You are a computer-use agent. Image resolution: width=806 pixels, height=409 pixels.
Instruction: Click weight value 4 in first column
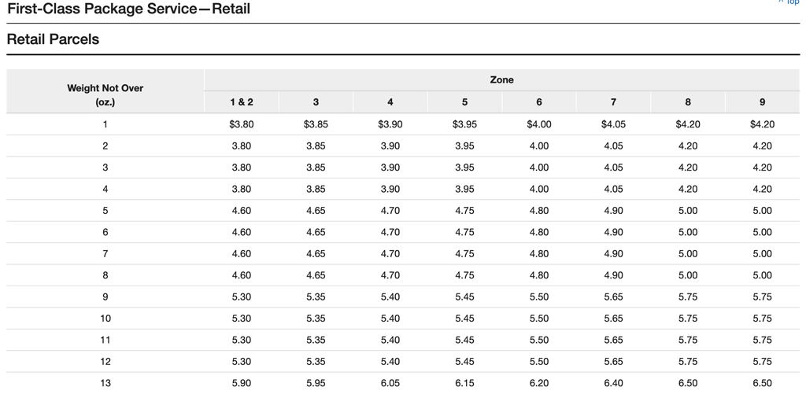(x=105, y=189)
